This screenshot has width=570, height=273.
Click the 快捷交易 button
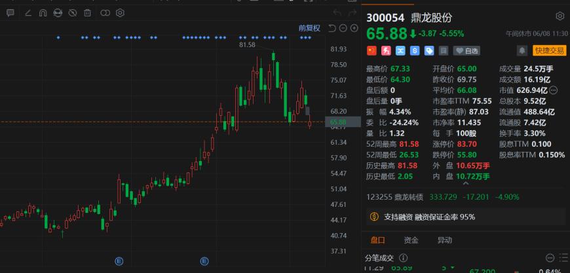(550, 51)
